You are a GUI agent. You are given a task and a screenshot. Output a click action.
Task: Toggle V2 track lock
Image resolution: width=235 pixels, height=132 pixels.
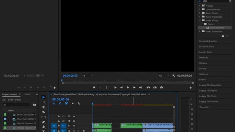tap(59, 121)
